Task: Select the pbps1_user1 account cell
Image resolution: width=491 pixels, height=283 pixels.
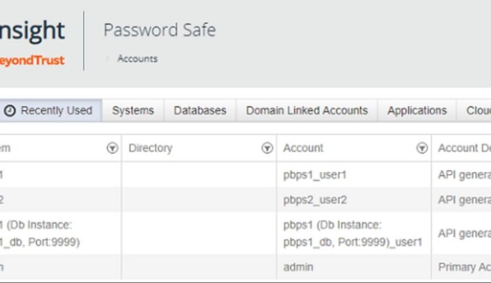Action: point(354,175)
